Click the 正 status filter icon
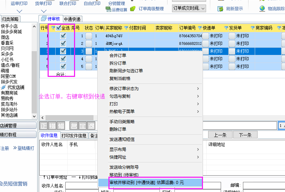This screenshot has height=192, width=285. pyautogui.click(x=44, y=126)
